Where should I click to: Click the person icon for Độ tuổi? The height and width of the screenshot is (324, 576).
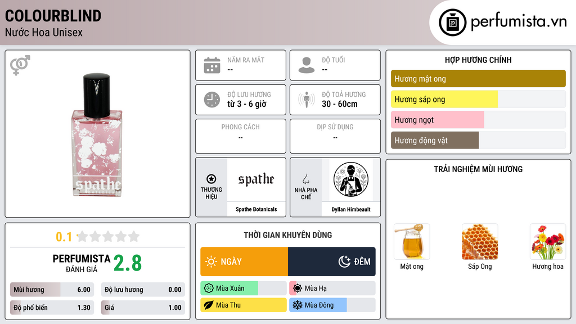pos(307,65)
